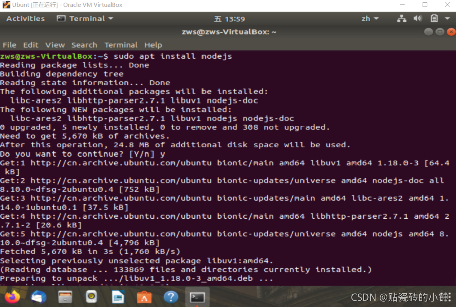Maximize the VirtualBox window
Viewport: 456px width, 307px height.
[425, 5]
